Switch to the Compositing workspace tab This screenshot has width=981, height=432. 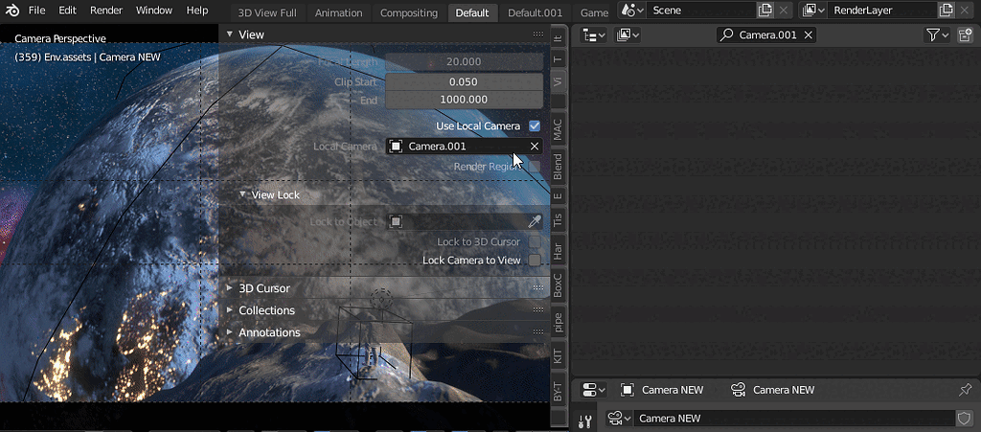pyautogui.click(x=409, y=12)
